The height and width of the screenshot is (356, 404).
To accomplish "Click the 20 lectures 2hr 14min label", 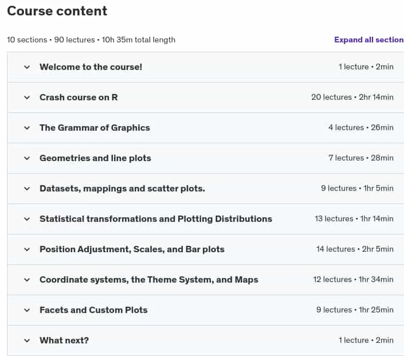I will pos(352,97).
